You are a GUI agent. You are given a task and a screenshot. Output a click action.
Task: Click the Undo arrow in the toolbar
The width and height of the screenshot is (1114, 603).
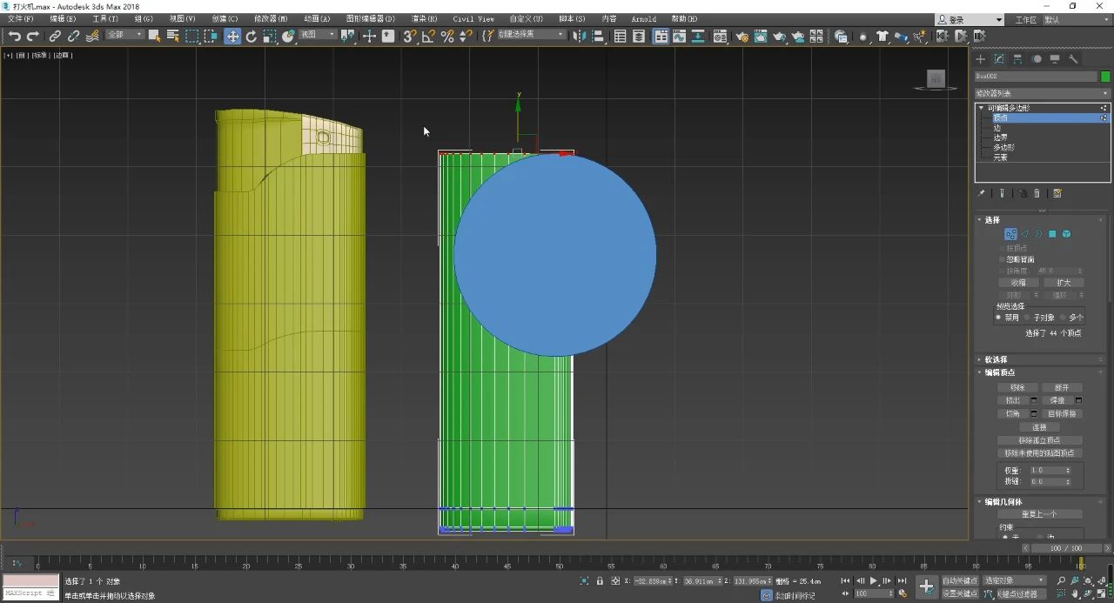(x=14, y=36)
